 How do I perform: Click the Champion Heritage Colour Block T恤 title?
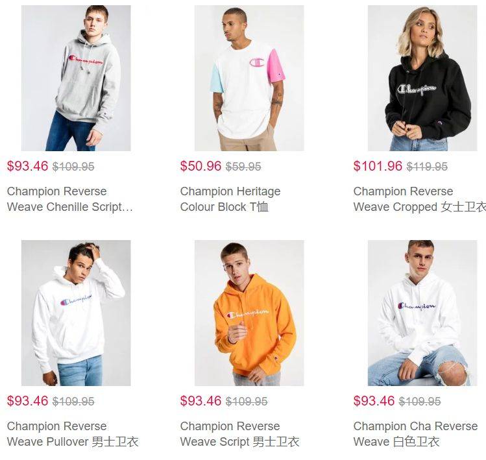(230, 199)
